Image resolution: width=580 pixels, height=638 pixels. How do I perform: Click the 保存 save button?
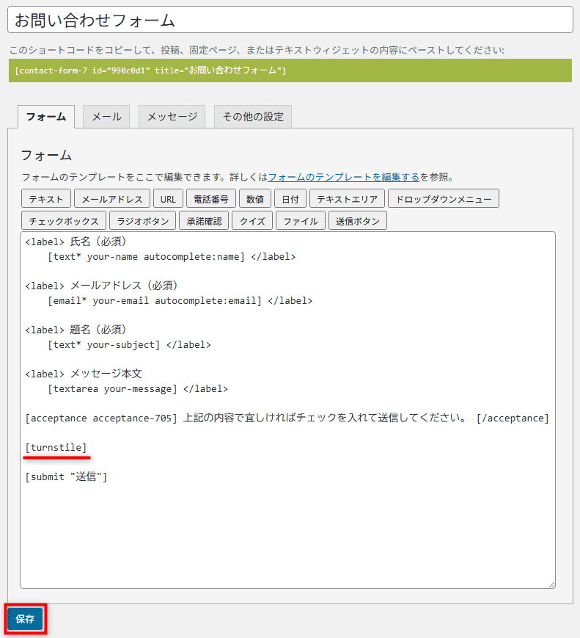[25, 619]
